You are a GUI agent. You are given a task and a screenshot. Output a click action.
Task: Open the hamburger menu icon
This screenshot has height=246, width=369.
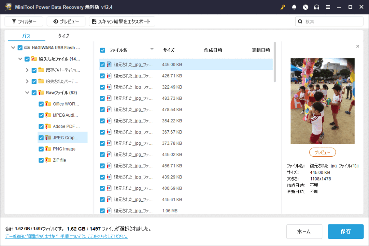(x=328, y=7)
